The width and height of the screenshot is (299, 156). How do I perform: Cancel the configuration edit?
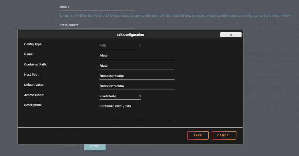[x=224, y=135]
